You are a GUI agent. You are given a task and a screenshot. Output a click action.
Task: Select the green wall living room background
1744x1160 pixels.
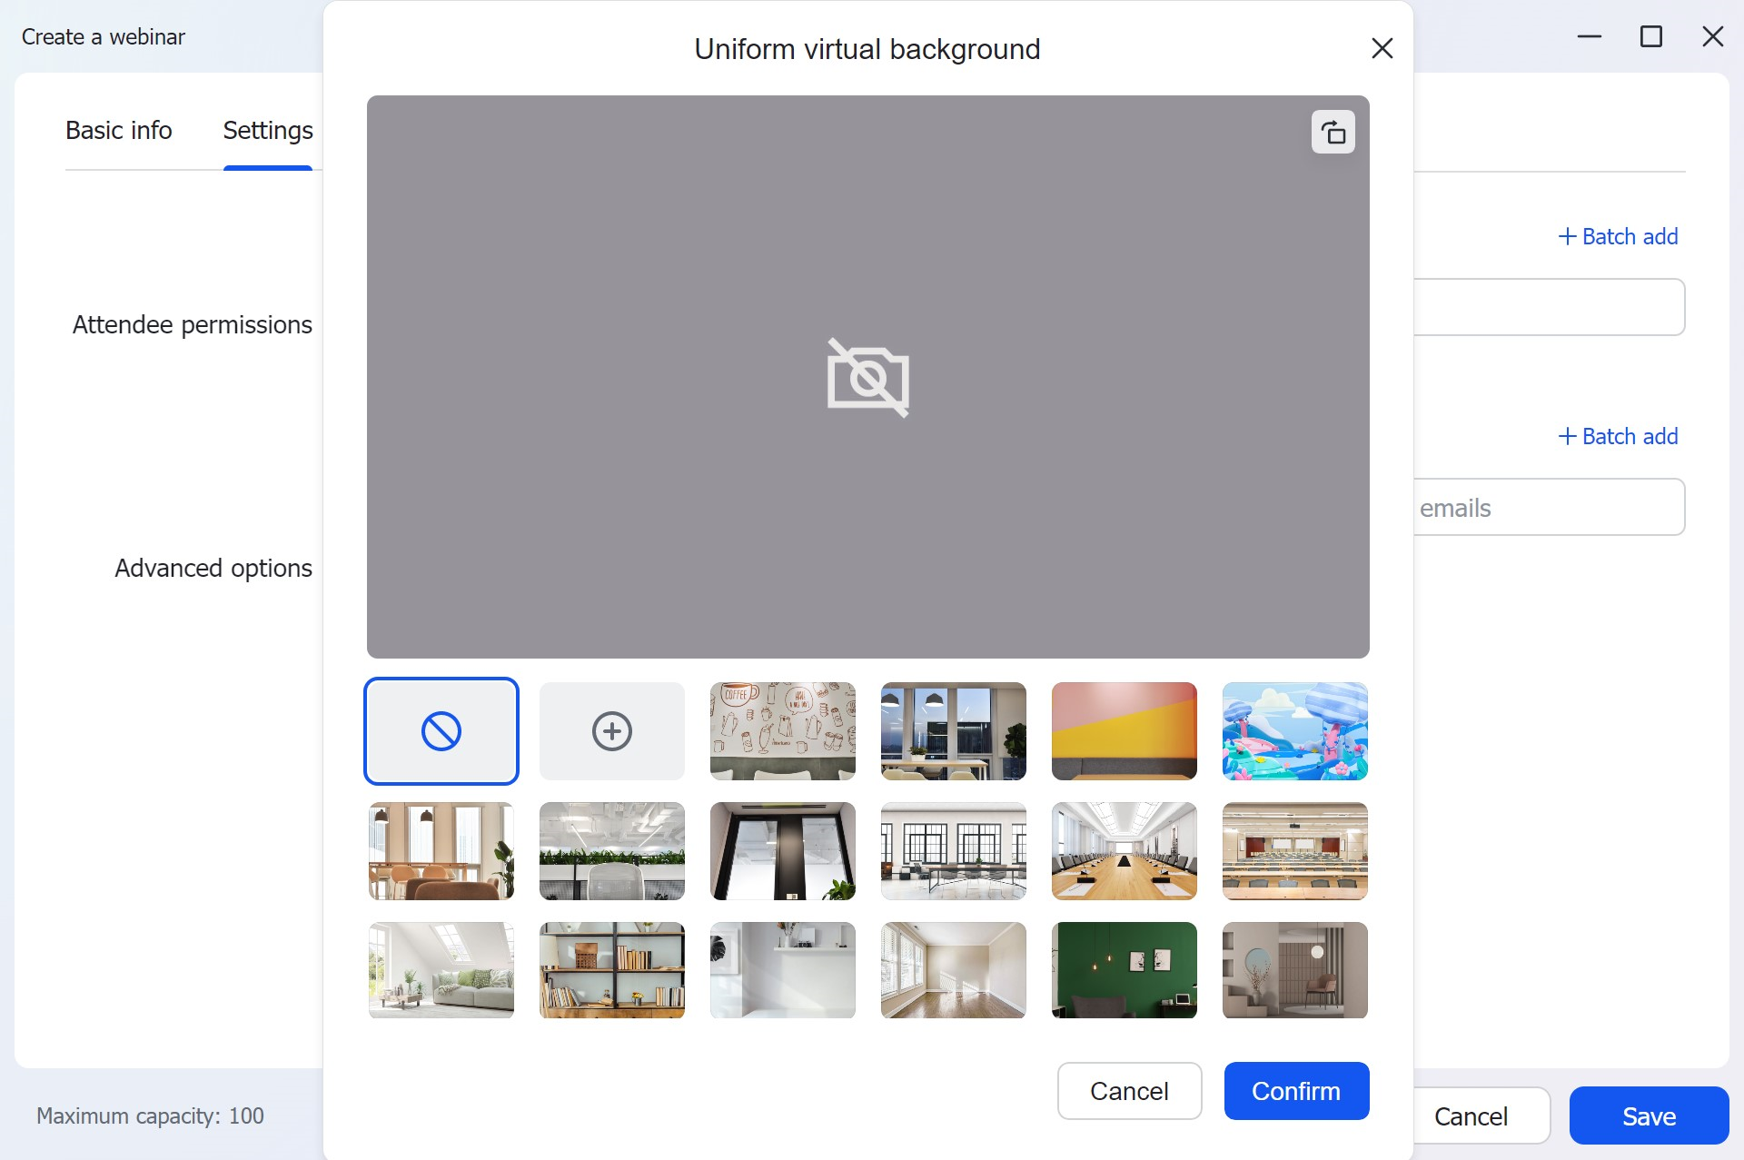(1124, 969)
